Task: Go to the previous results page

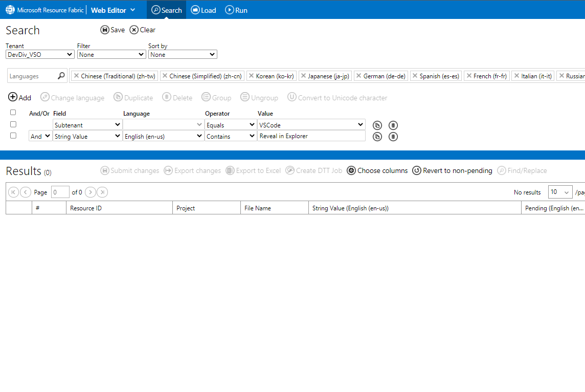Action: click(26, 192)
